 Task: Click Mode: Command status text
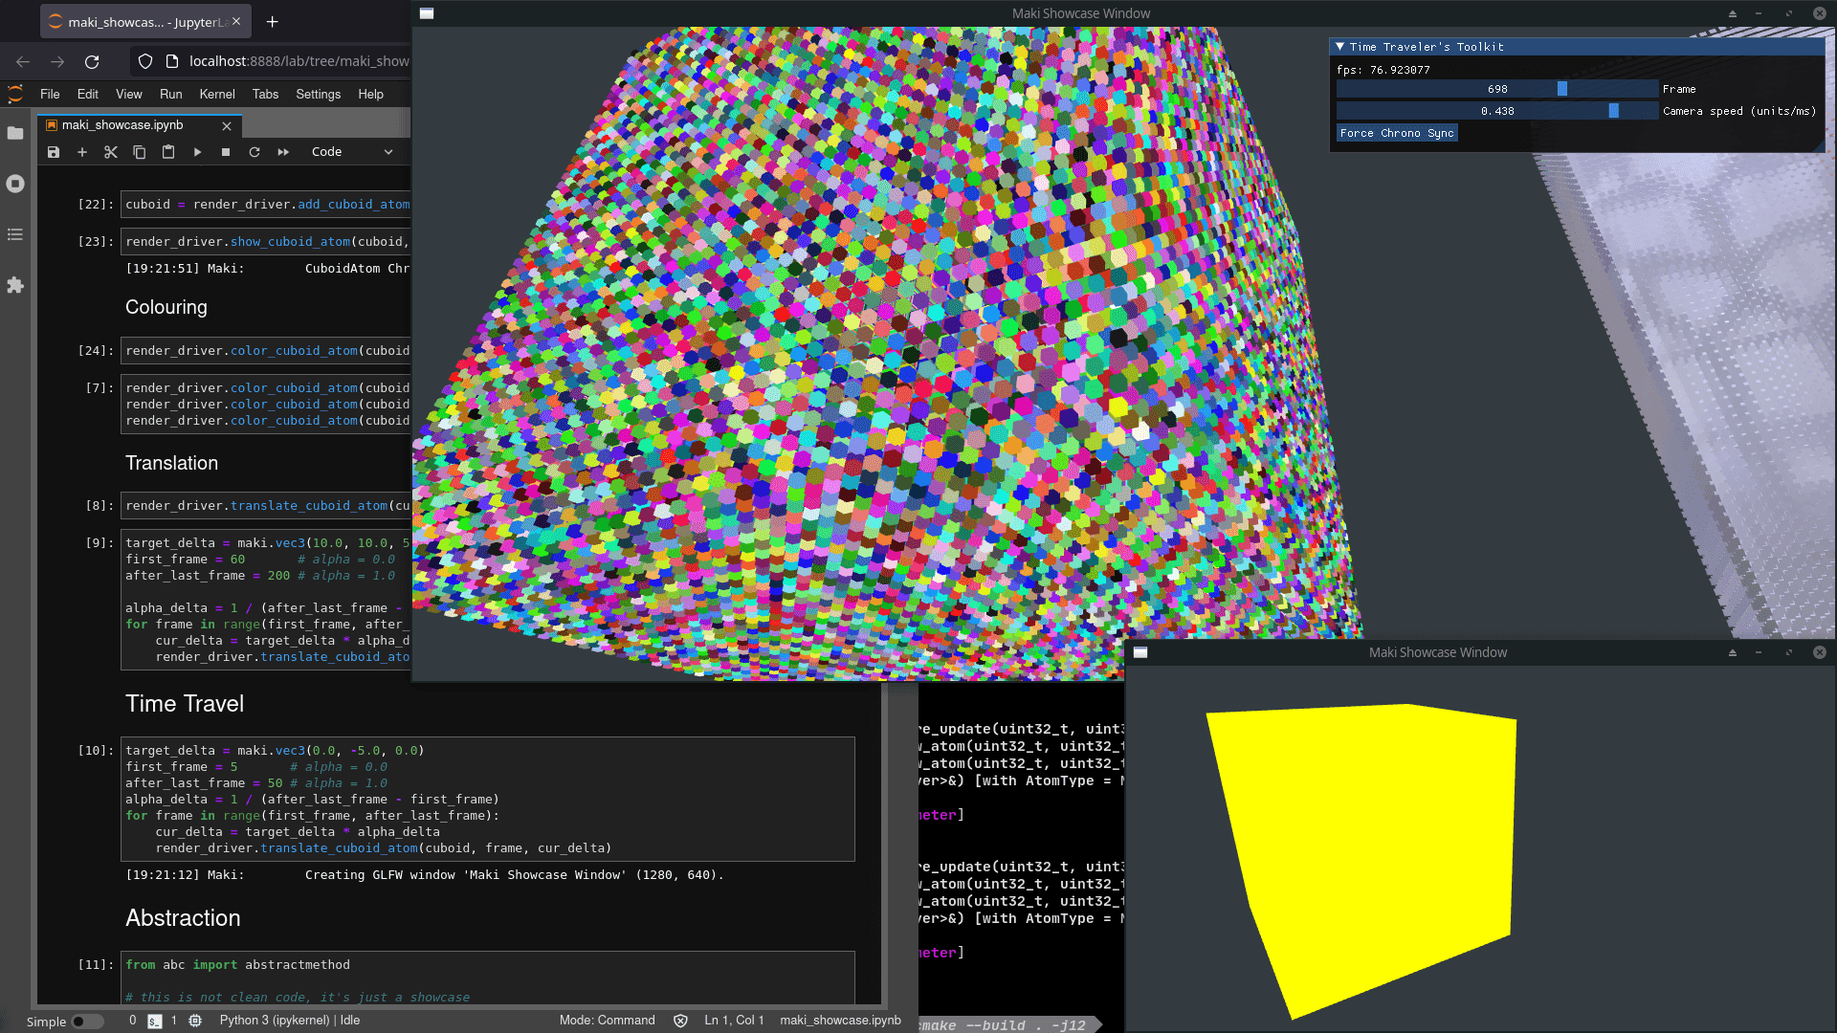(x=608, y=1021)
